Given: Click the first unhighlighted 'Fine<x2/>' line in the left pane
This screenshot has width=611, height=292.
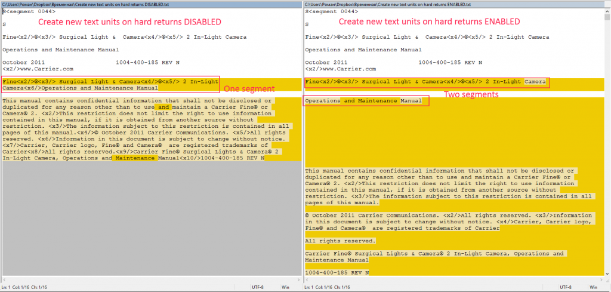Looking at the screenshot, I should [124, 37].
